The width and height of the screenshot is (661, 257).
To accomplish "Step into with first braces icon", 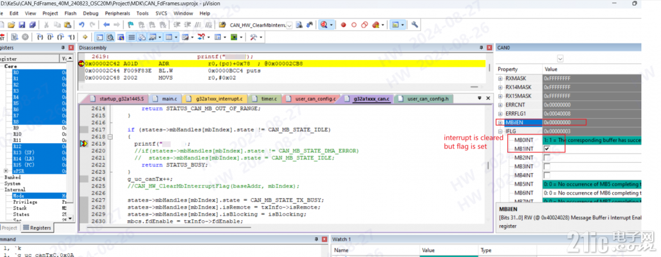I will (x=40, y=37).
